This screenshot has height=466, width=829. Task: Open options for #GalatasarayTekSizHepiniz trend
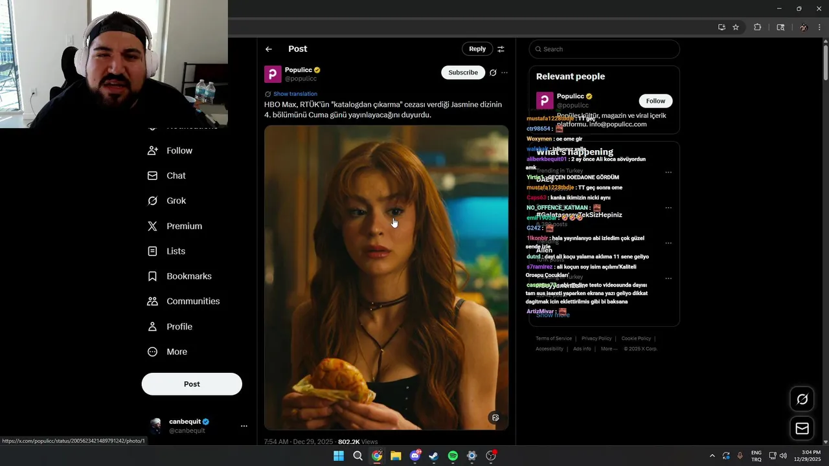point(668,208)
